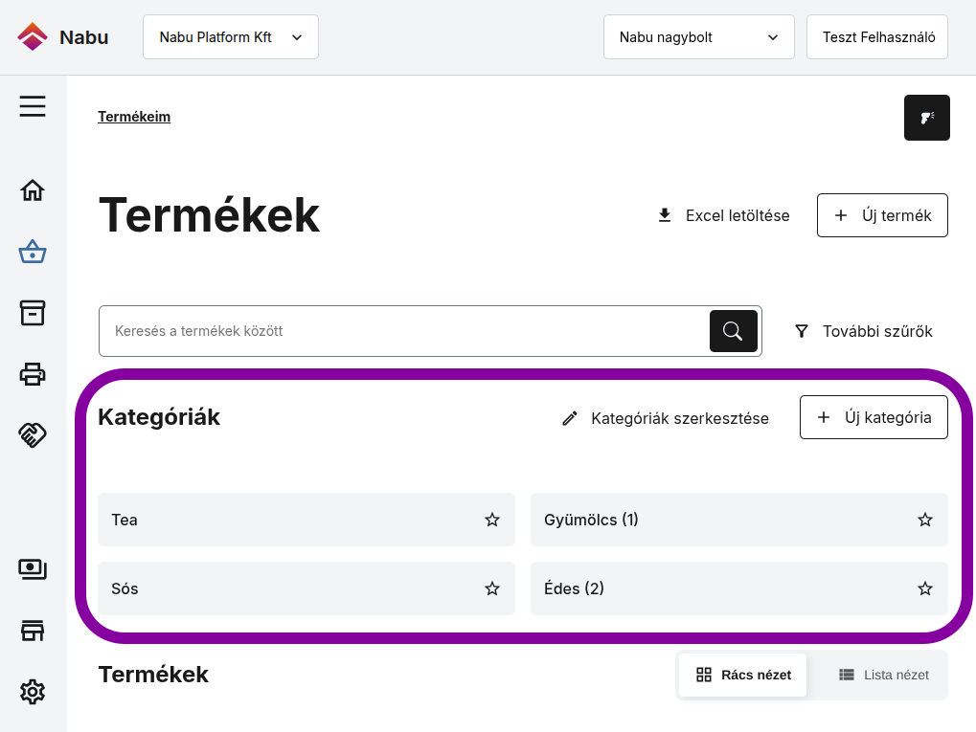Click the Termékeim breadcrumb link
976x732 pixels.
click(134, 117)
